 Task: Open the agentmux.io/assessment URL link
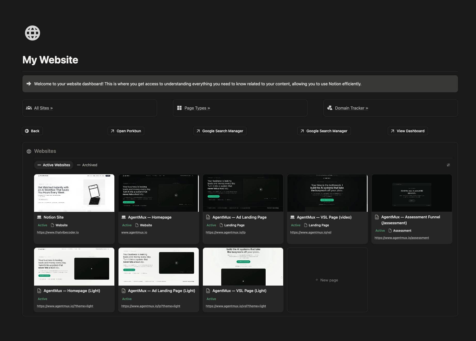pos(402,238)
